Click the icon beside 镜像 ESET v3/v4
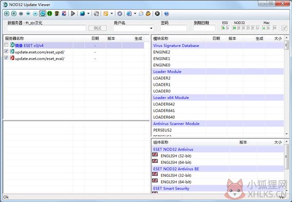292x202 pixels. (12, 45)
